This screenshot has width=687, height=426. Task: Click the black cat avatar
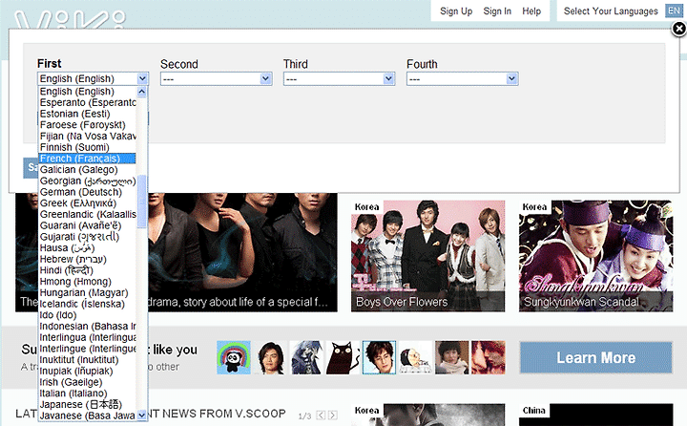click(x=343, y=357)
